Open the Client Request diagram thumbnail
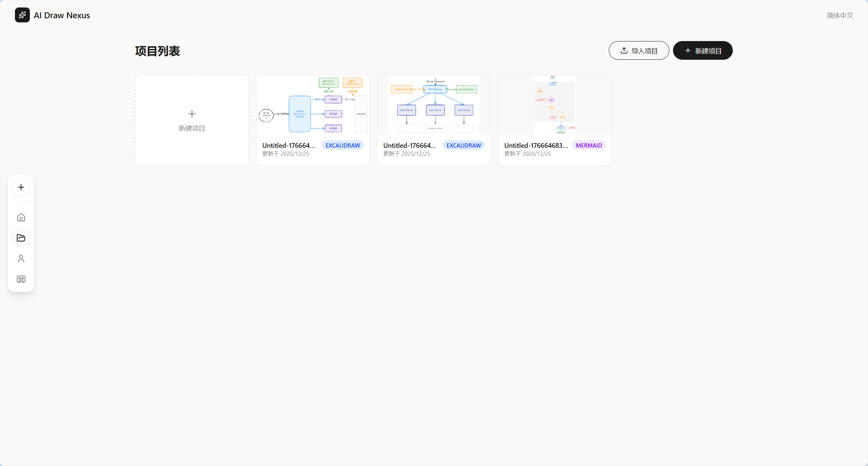The height and width of the screenshot is (466, 868). pyautogui.click(x=434, y=105)
